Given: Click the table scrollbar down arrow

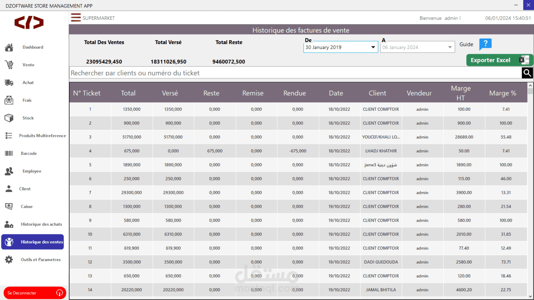Looking at the screenshot, I should click(x=530, y=296).
